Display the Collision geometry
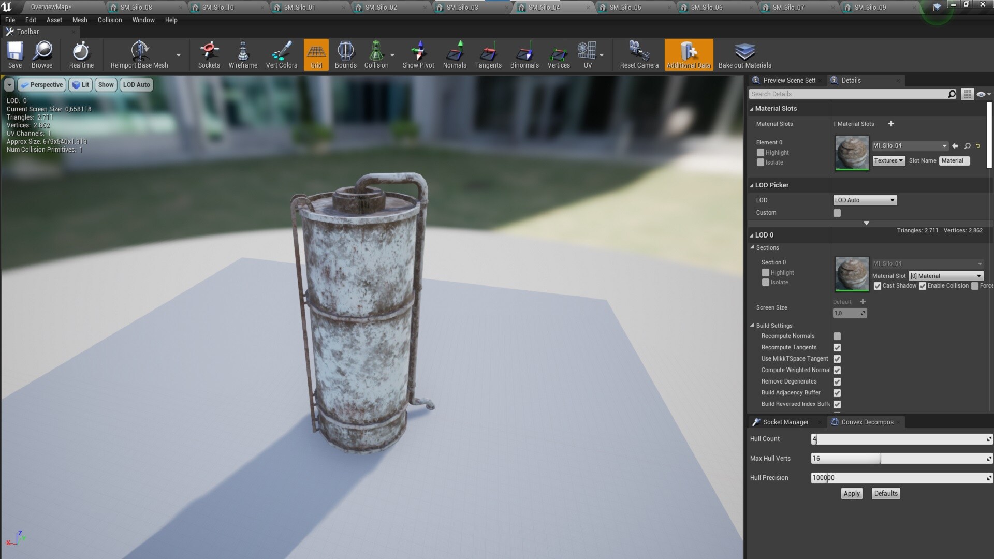Image resolution: width=994 pixels, height=559 pixels. click(376, 54)
